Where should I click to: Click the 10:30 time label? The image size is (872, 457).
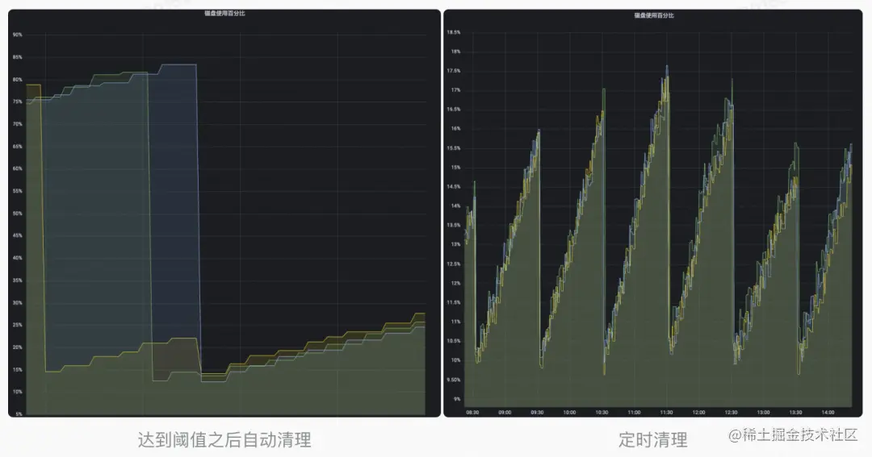click(602, 413)
